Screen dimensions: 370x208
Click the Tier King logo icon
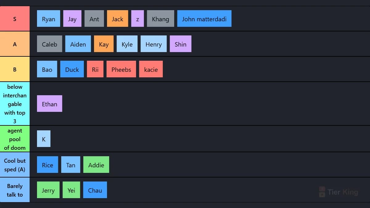(x=322, y=192)
